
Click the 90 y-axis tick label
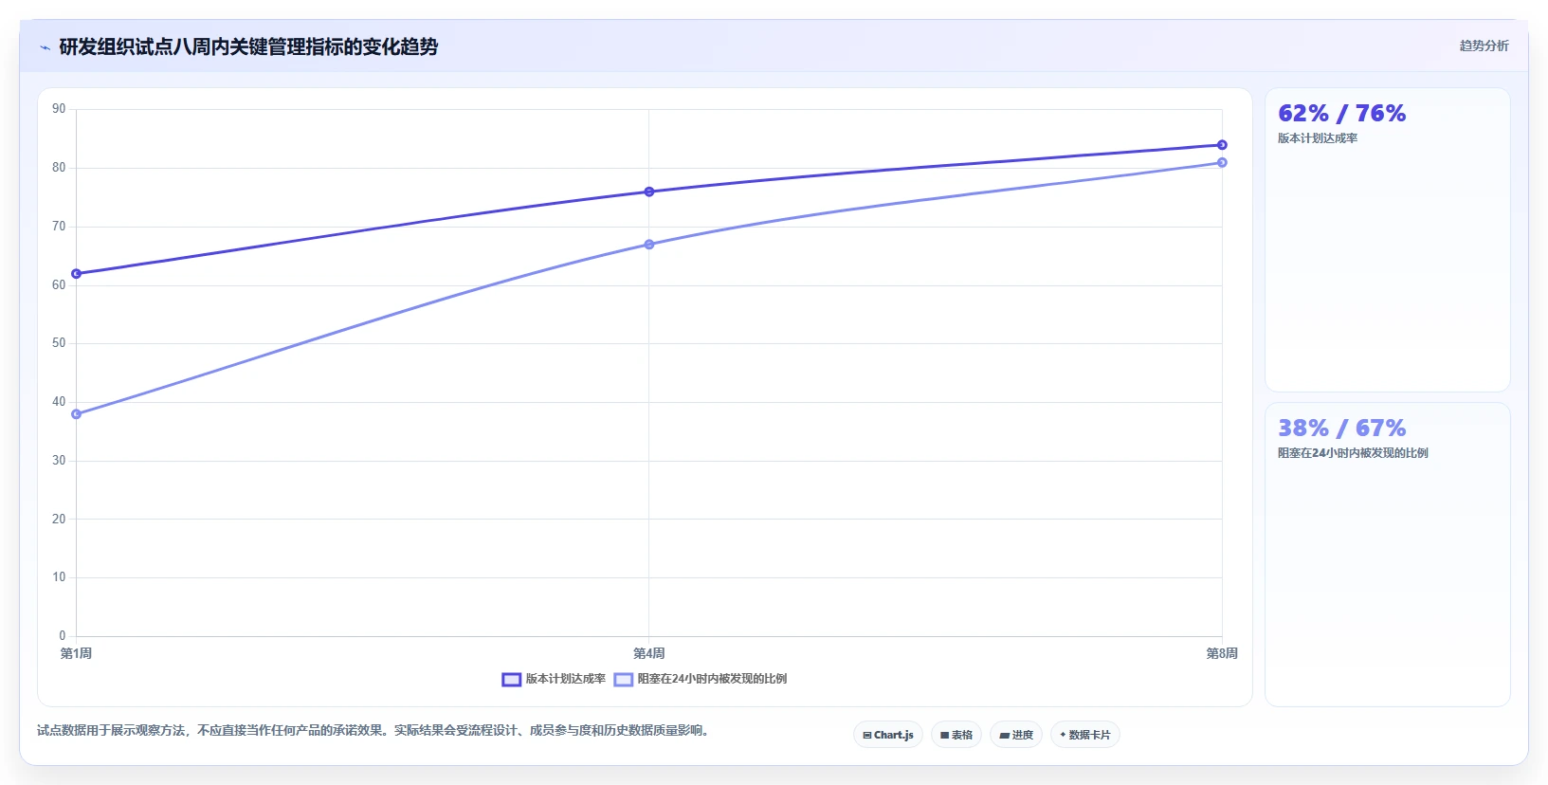59,109
